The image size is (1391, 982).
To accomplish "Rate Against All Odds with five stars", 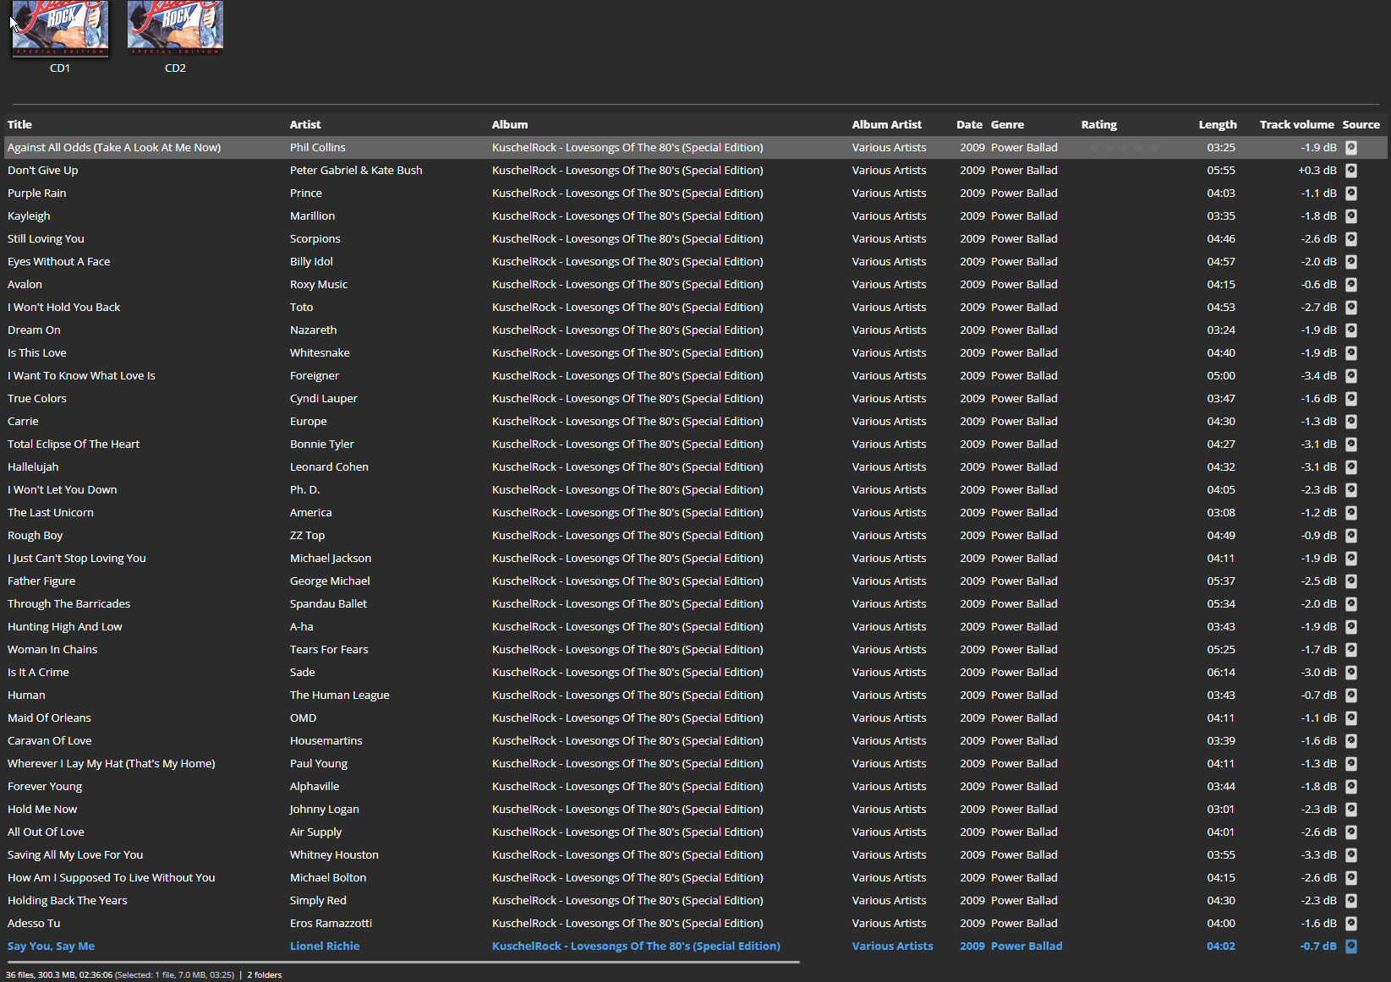I will point(1154,148).
